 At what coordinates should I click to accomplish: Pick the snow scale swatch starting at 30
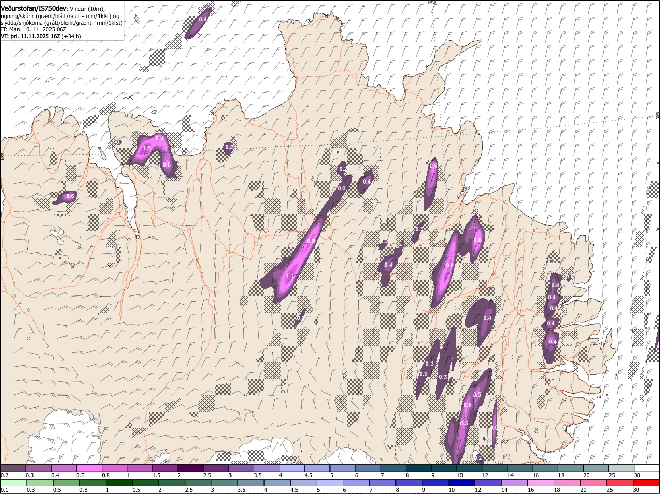[x=647, y=468]
